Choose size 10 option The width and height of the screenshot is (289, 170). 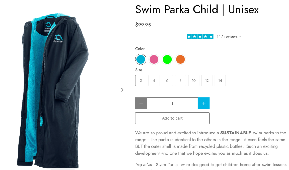pyautogui.click(x=194, y=80)
